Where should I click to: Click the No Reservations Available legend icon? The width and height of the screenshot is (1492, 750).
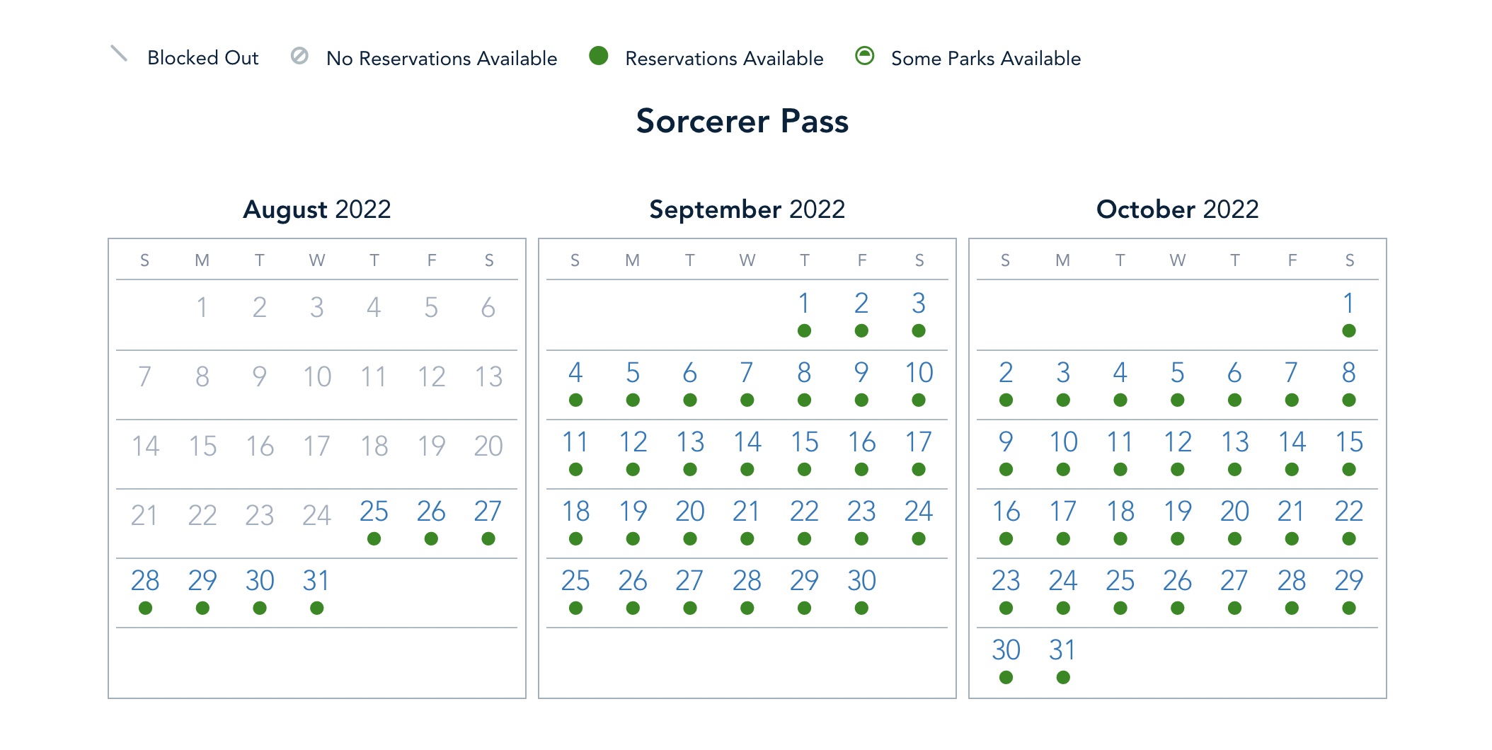click(299, 56)
